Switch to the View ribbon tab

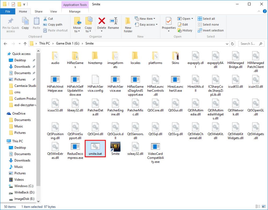(x=53, y=12)
